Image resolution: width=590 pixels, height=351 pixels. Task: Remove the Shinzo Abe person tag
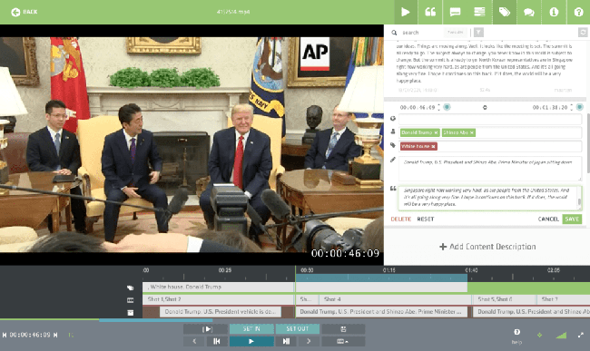click(x=471, y=132)
